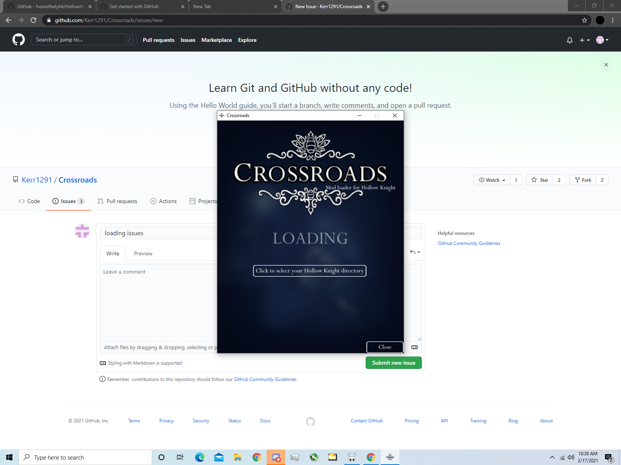Open the Windows action center notifications icon

click(609, 458)
